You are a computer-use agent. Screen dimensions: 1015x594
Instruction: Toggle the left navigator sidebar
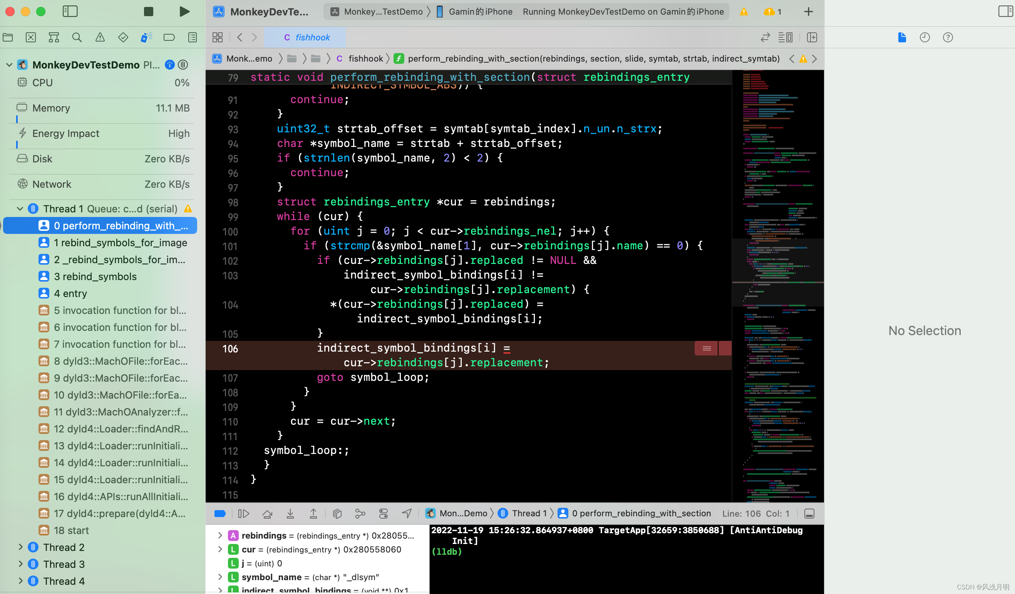point(70,11)
